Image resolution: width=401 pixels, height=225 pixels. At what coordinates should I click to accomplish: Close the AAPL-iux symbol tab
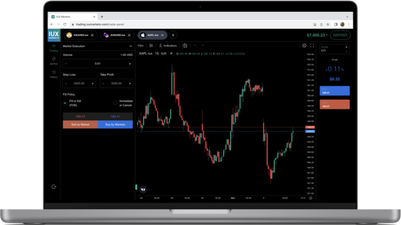162,35
